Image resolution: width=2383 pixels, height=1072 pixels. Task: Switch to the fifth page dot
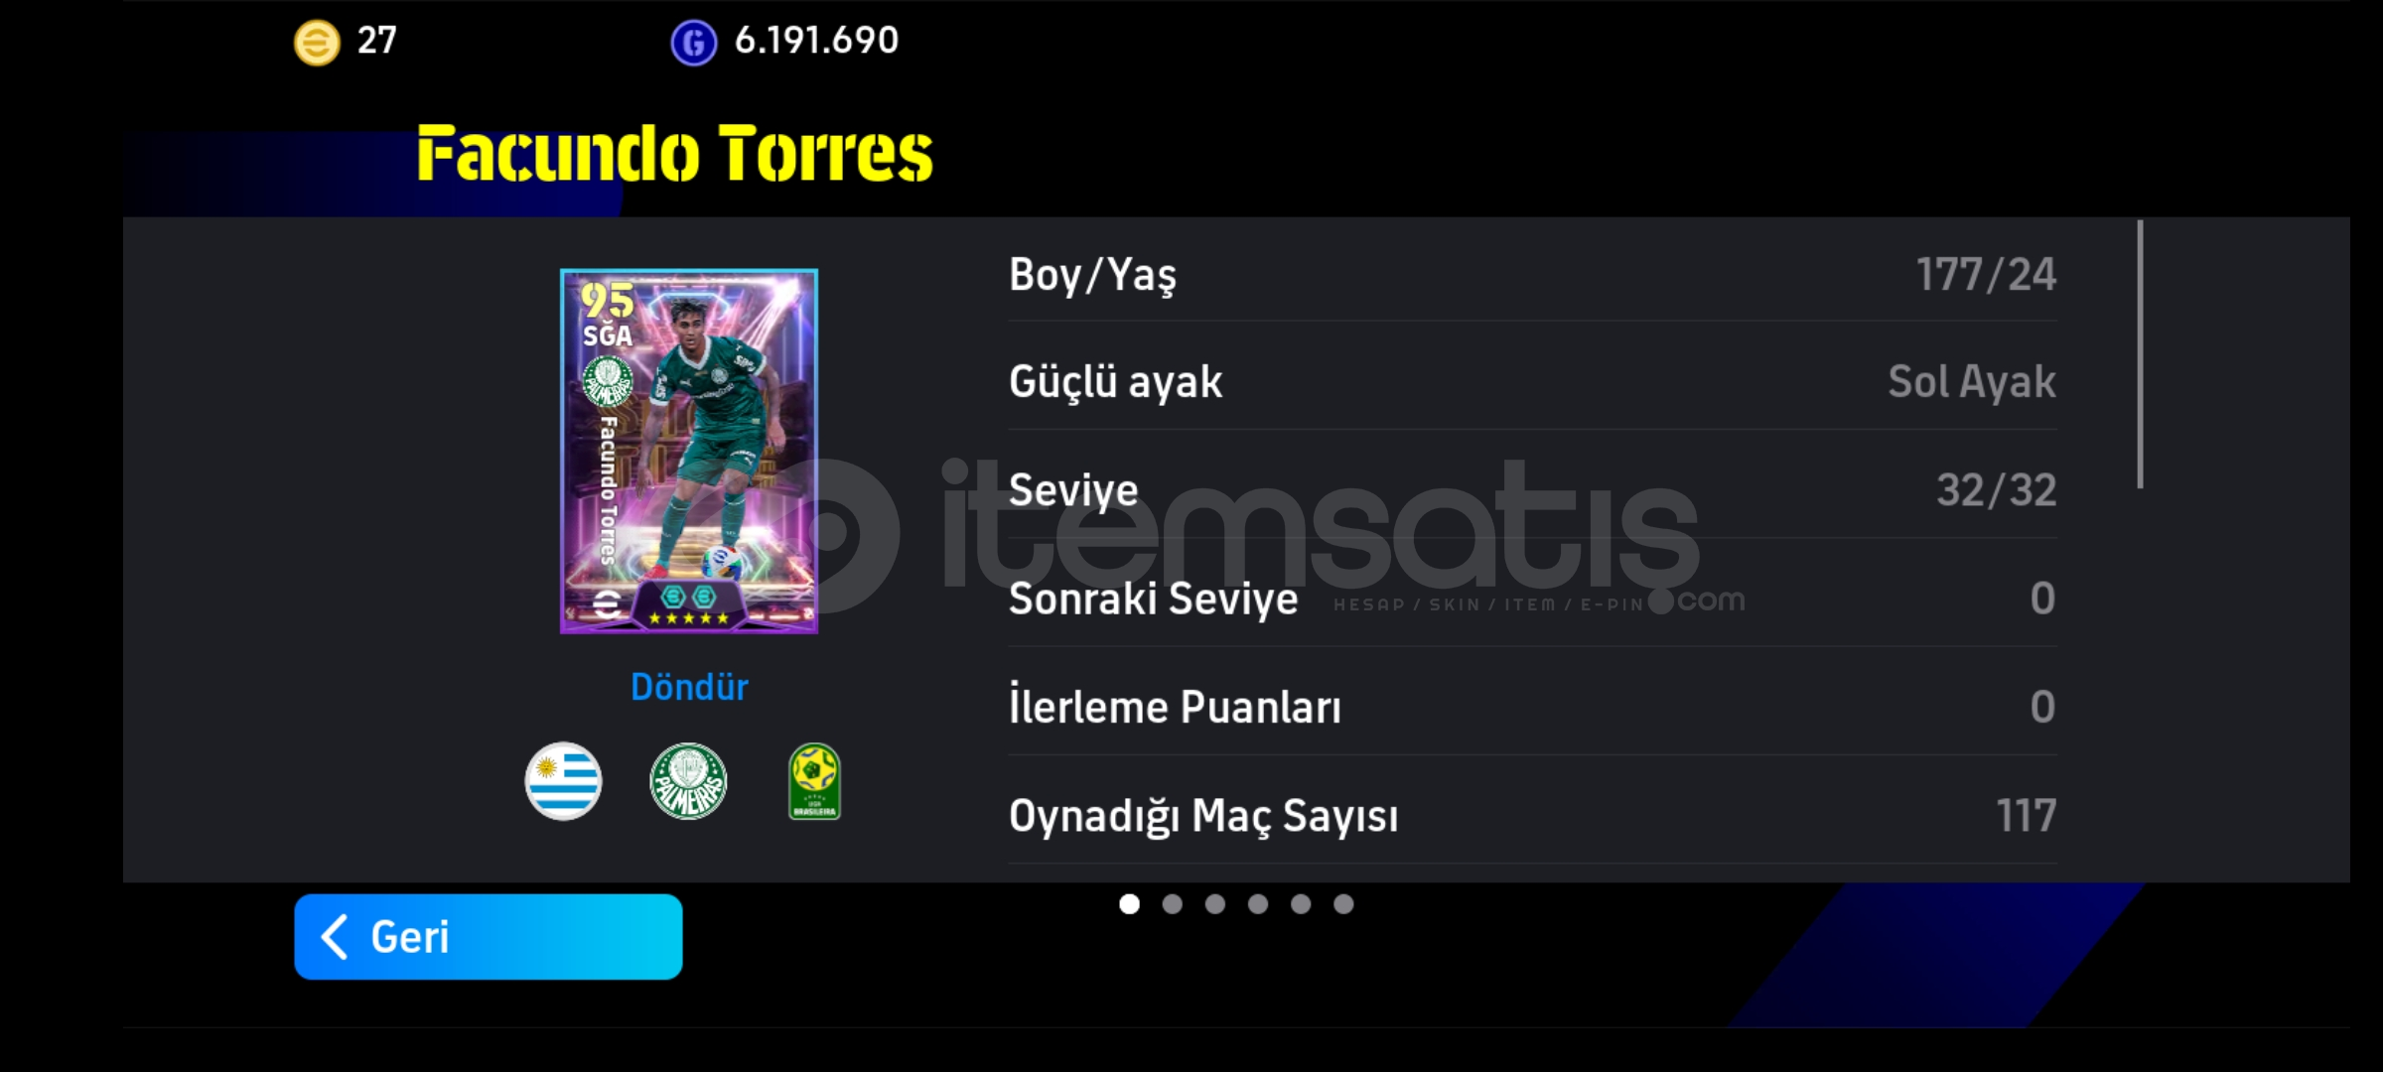(1301, 904)
